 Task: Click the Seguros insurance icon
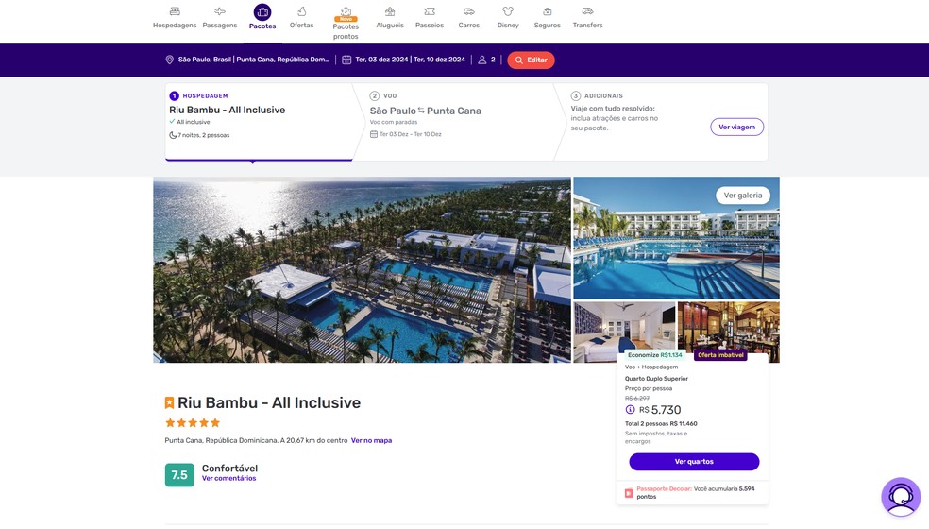click(x=548, y=11)
